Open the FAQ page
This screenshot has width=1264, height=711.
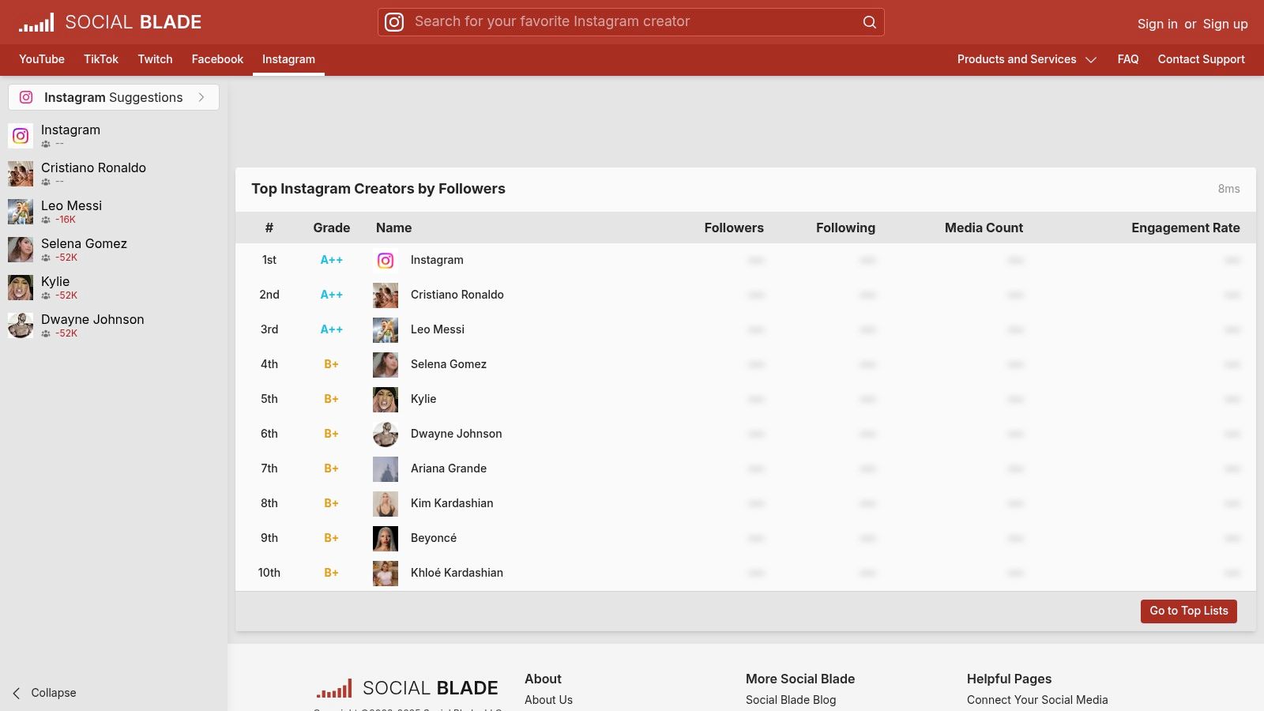pos(1127,59)
